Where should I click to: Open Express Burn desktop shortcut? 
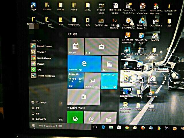point(128,23)
